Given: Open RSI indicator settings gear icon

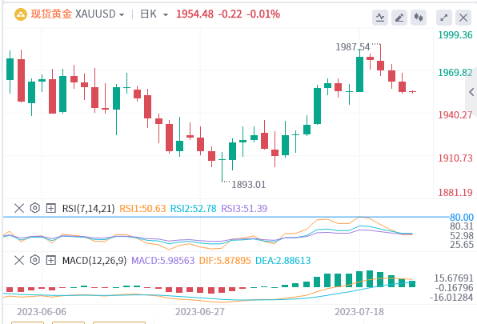Looking at the screenshot, I should click(35, 208).
